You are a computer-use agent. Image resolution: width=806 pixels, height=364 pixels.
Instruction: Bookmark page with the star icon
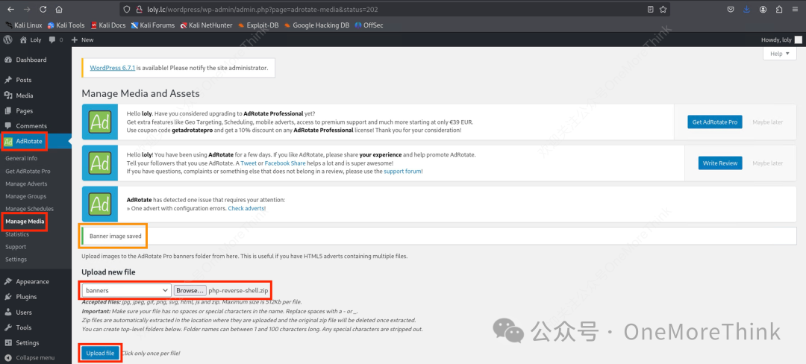(x=663, y=9)
